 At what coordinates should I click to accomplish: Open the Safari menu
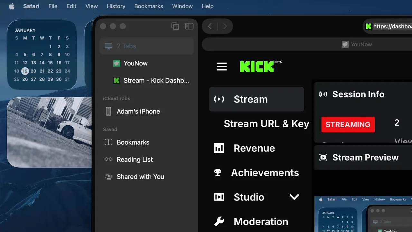pyautogui.click(x=31, y=6)
